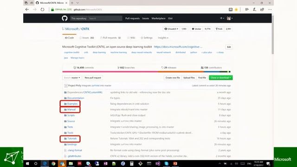Click Upload files button
The image size is (297, 167).
point(189,78)
